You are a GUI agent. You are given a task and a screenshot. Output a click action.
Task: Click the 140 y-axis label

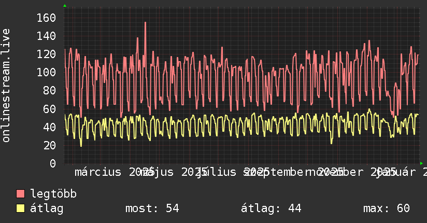pyautogui.click(x=46, y=36)
